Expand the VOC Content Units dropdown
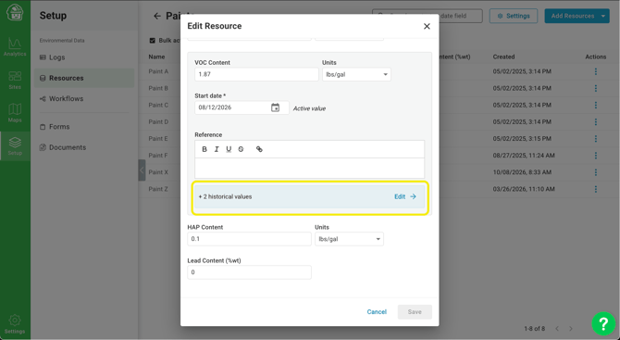 point(356,74)
